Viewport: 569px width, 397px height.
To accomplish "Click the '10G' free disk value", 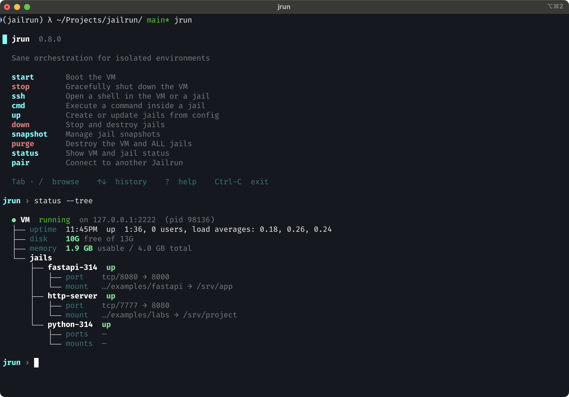I will click(72, 239).
